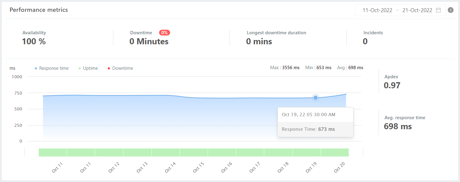
Task: Click the info icon beside the date range
Action: tap(451, 10)
